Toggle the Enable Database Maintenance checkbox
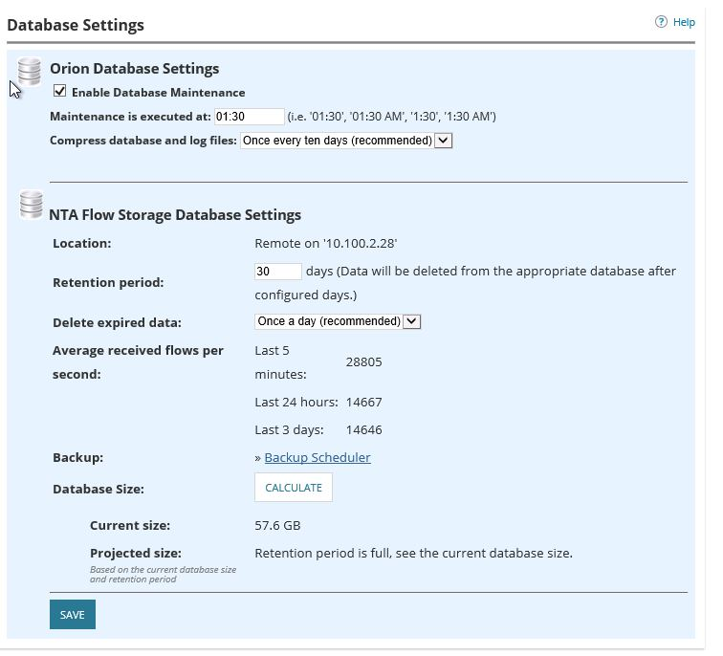 coord(60,92)
